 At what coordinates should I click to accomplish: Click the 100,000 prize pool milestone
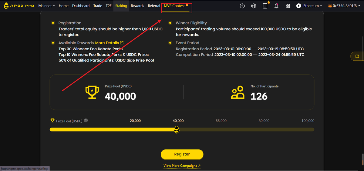(308, 121)
